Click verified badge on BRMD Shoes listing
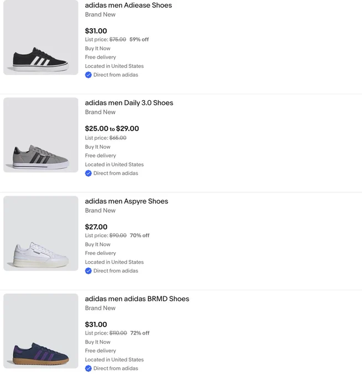The width and height of the screenshot is (362, 376). pyautogui.click(x=89, y=368)
